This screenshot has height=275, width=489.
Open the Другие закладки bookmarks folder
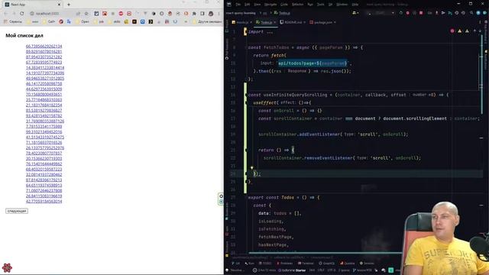[x=207, y=21]
